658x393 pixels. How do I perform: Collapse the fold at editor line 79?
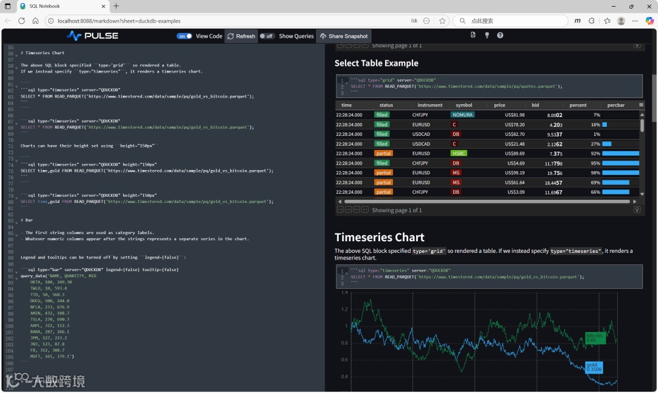(16, 197)
